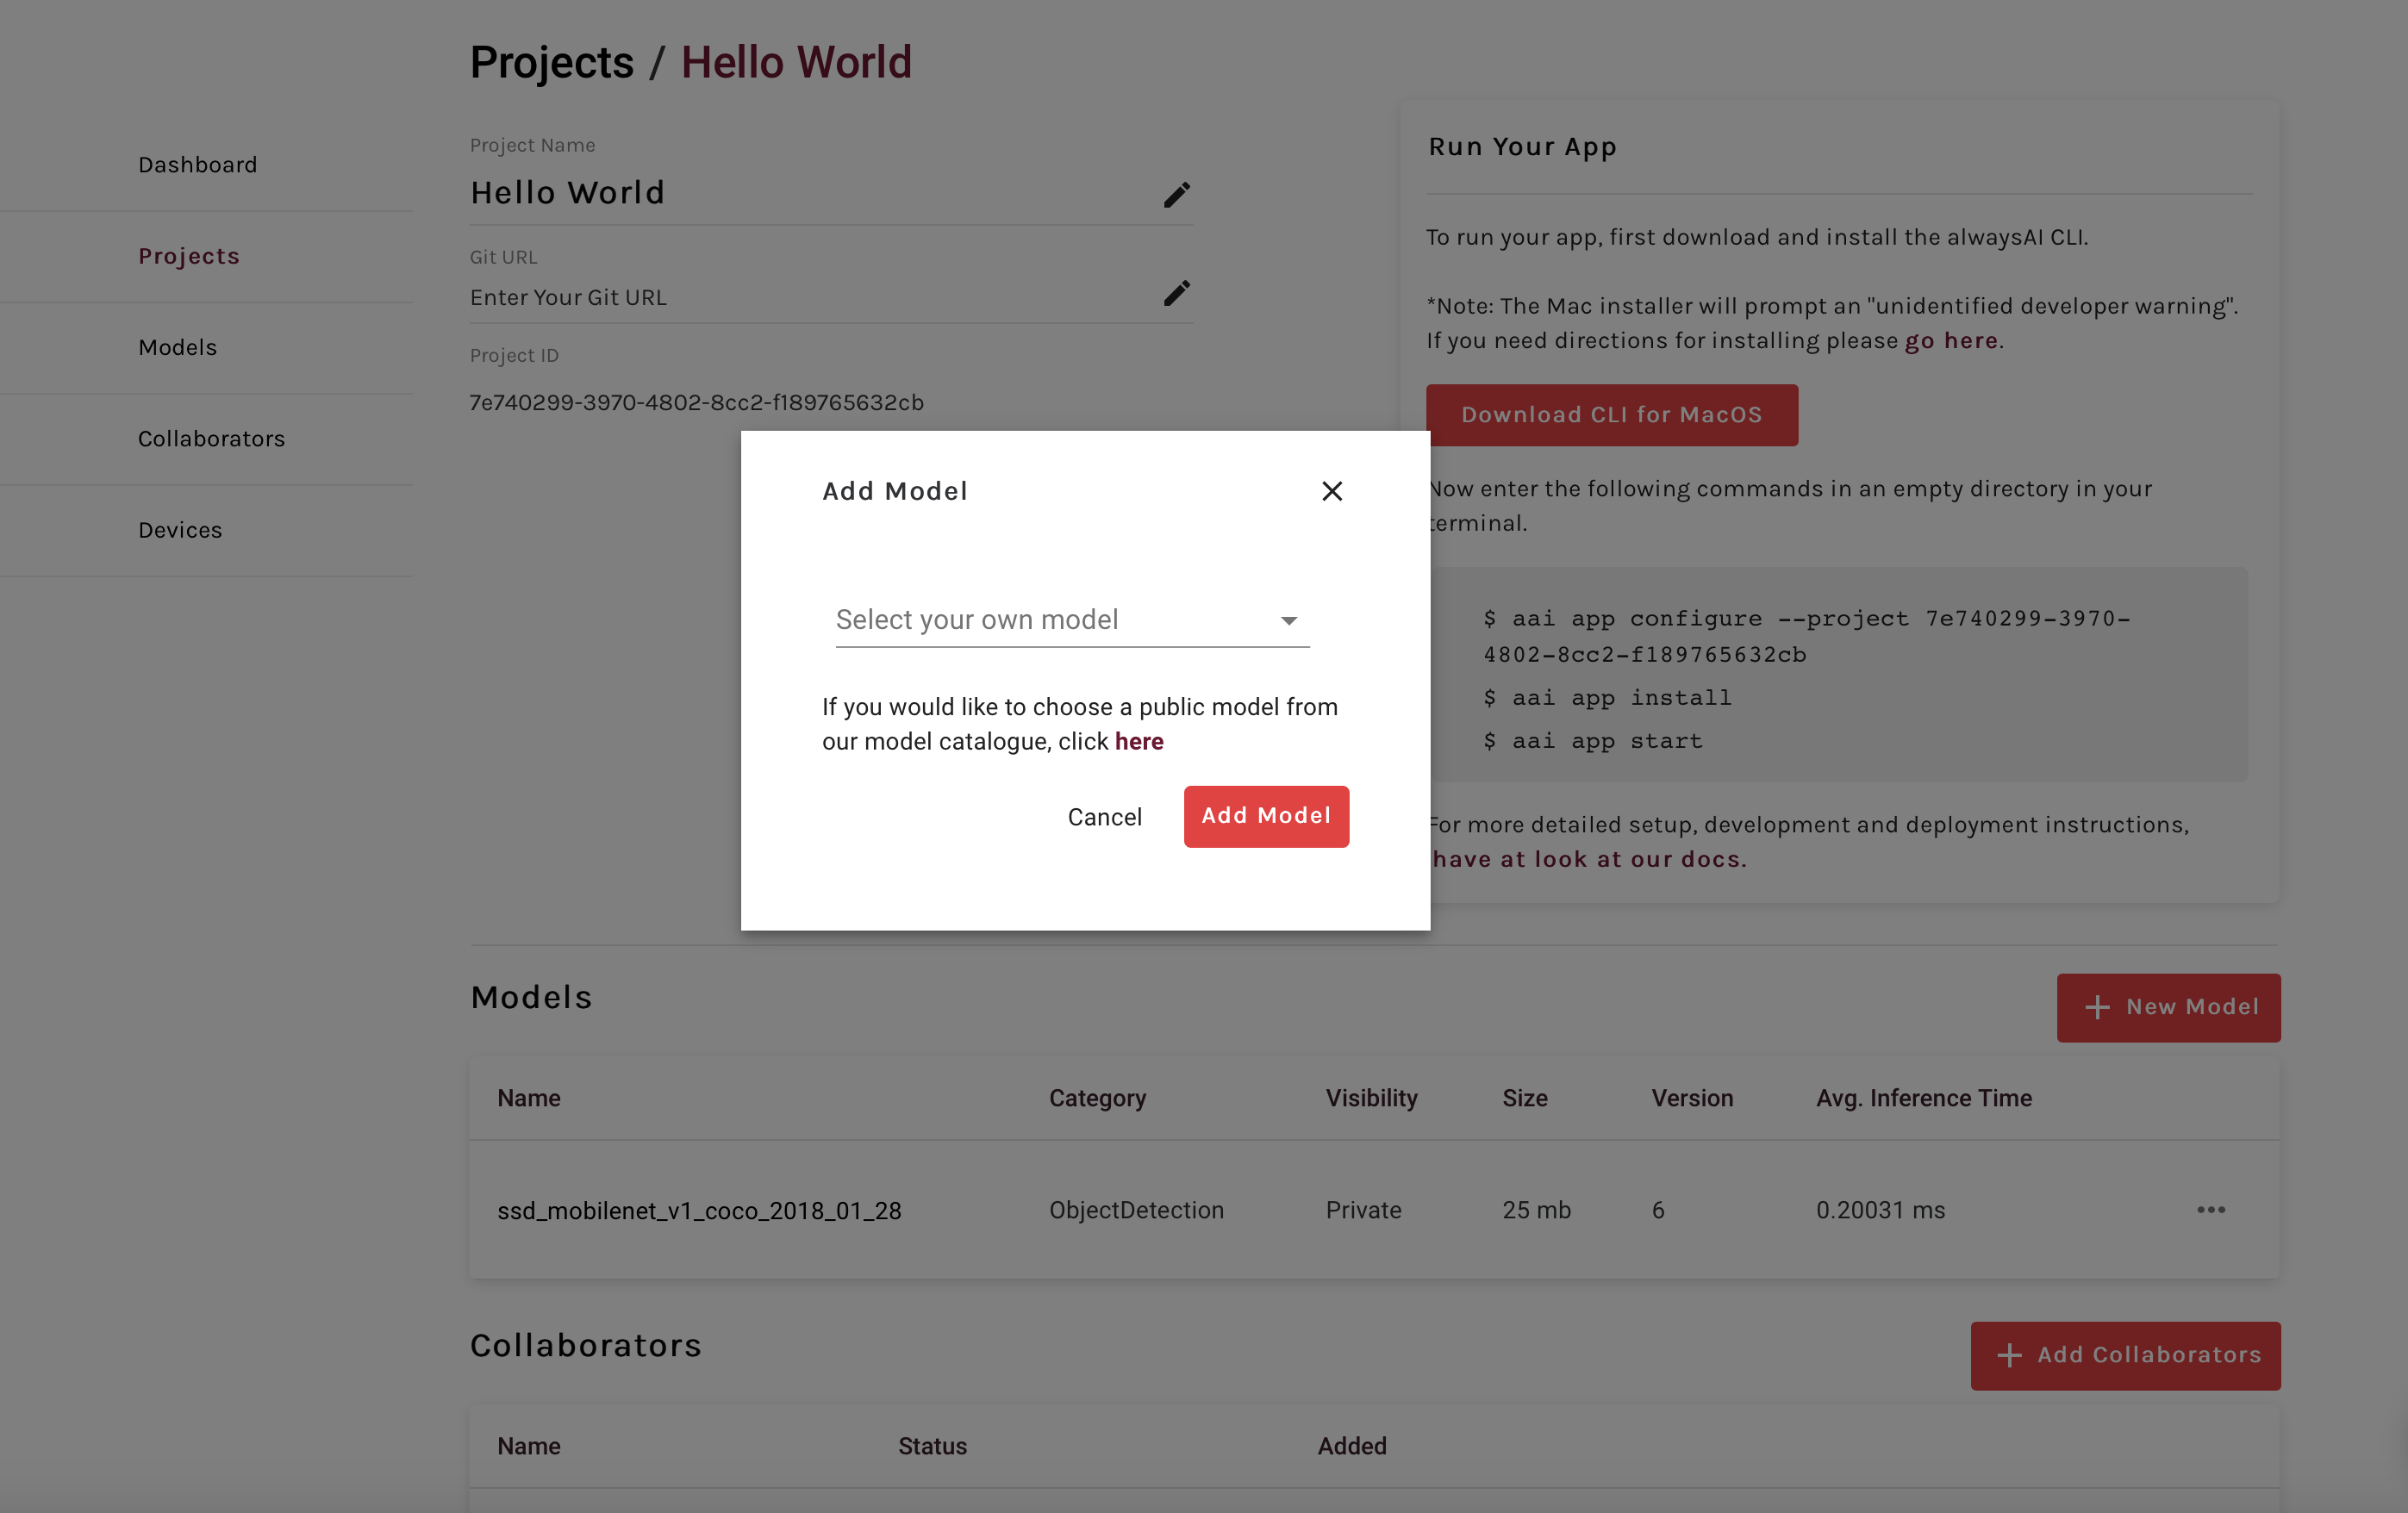The image size is (2408, 1513).
Task: Click the plus icon on Add Collaborators button
Action: 2009,1355
